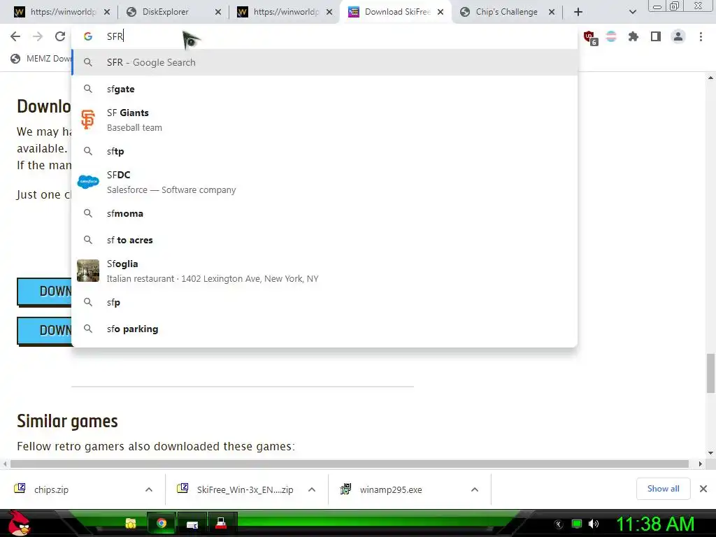Close the DiskExplorer tab
Image resolution: width=716 pixels, height=537 pixels.
coord(218,12)
